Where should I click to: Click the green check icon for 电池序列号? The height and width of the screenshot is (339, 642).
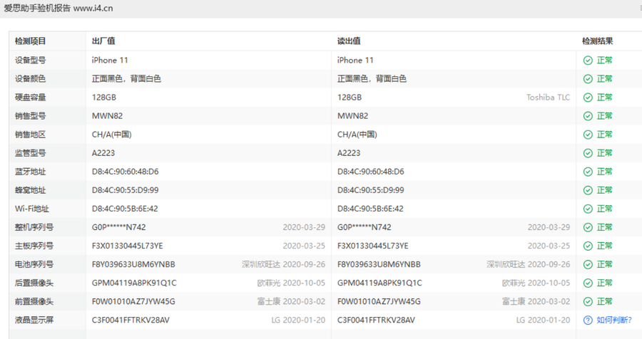[x=588, y=264]
